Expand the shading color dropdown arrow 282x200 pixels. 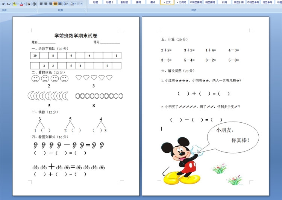[x=75, y=4]
